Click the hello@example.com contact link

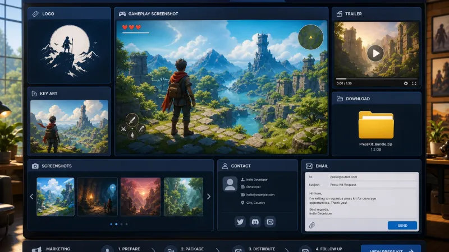click(x=260, y=195)
